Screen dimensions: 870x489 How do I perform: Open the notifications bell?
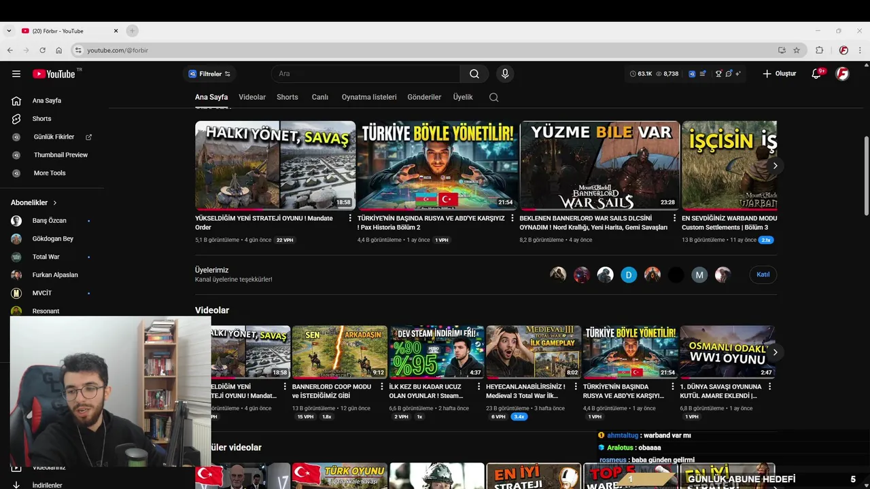pos(816,73)
